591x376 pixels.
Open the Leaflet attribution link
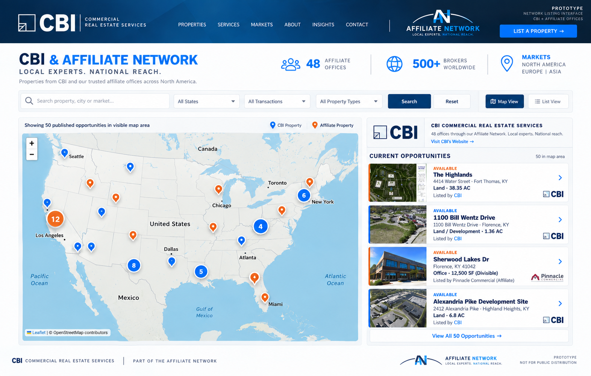click(39, 332)
